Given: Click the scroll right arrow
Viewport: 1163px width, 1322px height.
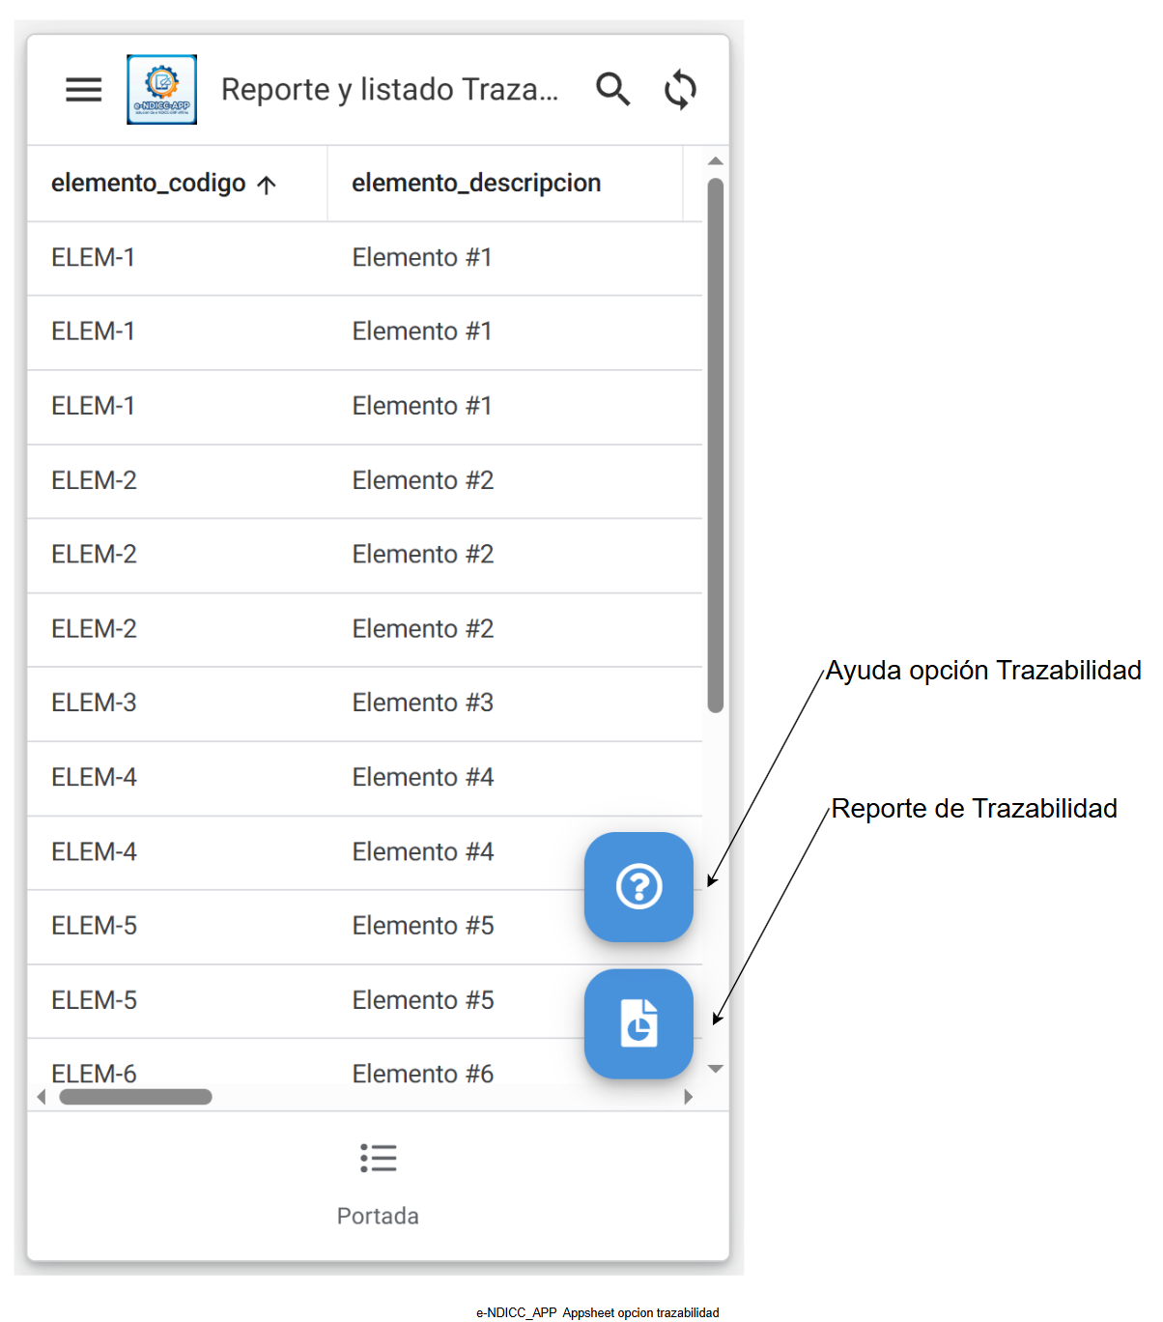Looking at the screenshot, I should pos(688,1097).
